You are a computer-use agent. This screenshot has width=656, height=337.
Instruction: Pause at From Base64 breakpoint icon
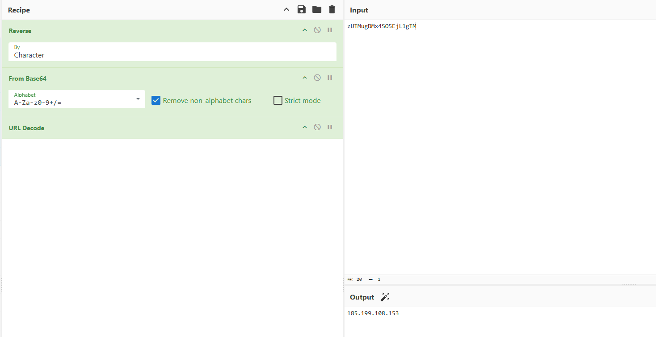point(330,78)
